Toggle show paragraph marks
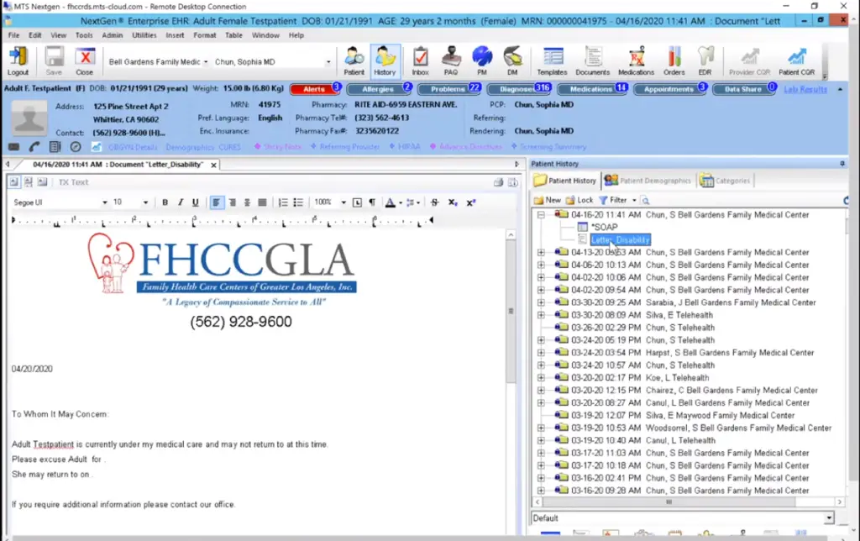 click(x=372, y=202)
